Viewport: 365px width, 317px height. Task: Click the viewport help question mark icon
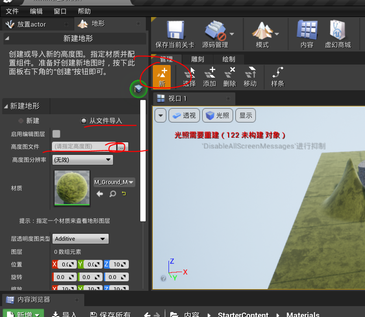pyautogui.click(x=163, y=278)
